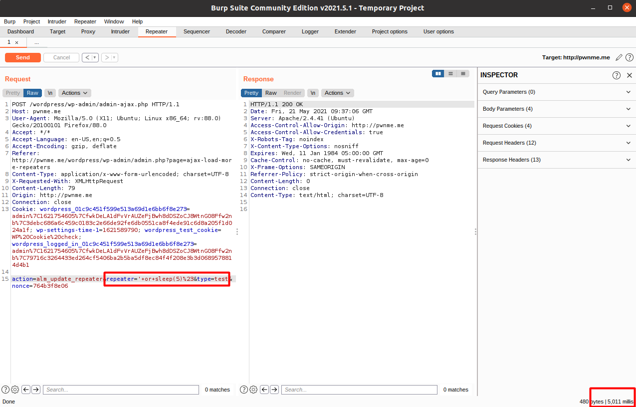Viewport: 636px width, 407px height.
Task: Click the divider handle between Request and Response
Action: [237, 231]
